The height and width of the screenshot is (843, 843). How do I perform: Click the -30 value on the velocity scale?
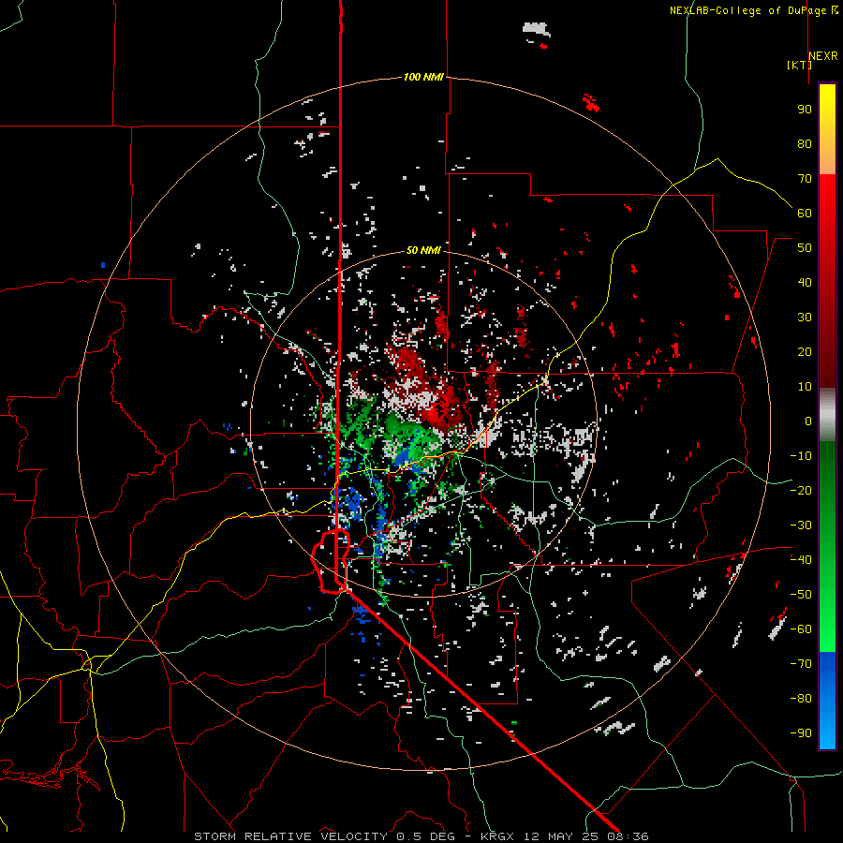(x=801, y=525)
